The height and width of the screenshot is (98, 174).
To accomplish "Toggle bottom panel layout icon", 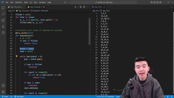I will (154, 2).
